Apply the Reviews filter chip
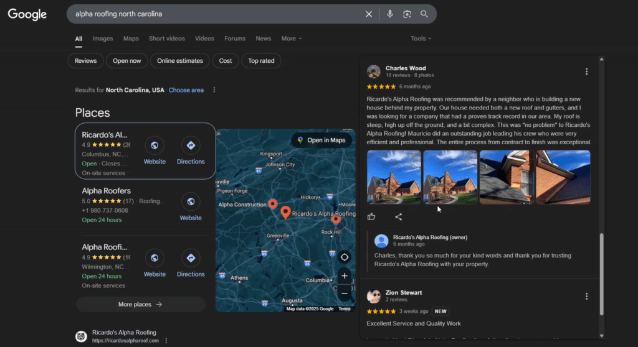The image size is (638, 347). coord(85,61)
